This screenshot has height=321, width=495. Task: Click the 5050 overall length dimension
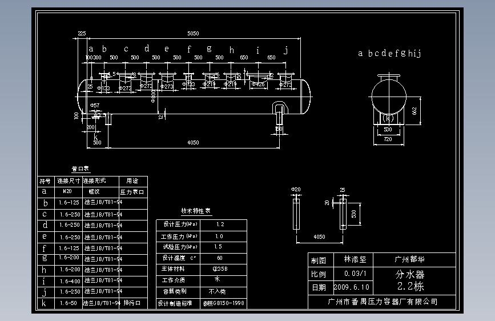click(193, 34)
